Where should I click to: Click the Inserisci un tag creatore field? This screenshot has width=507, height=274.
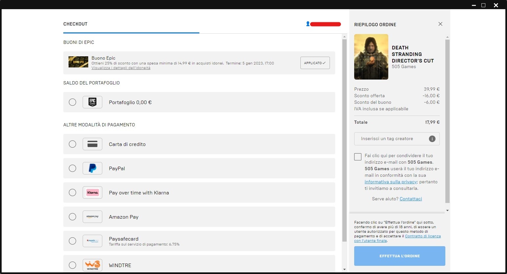point(397,139)
